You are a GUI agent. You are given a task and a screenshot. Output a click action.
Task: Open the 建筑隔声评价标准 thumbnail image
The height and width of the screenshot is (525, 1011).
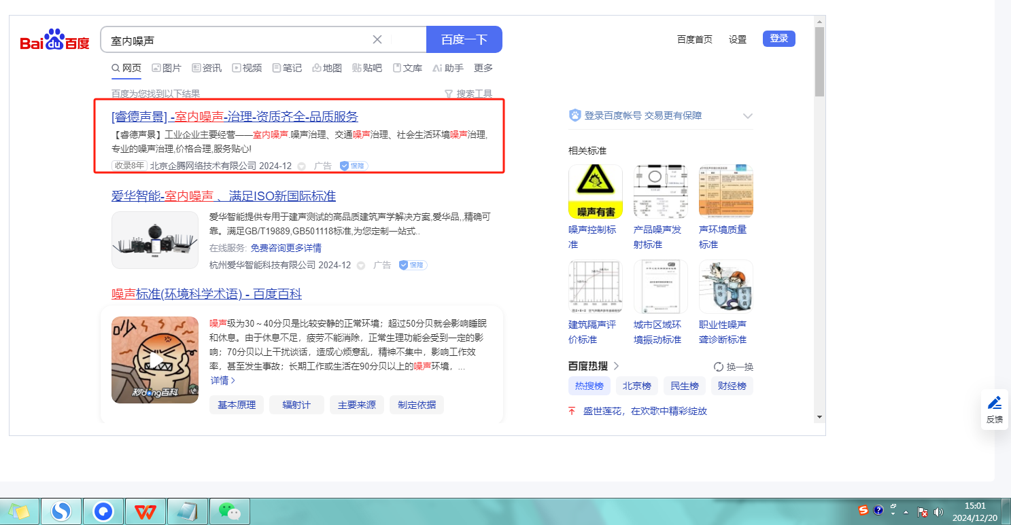coord(596,287)
